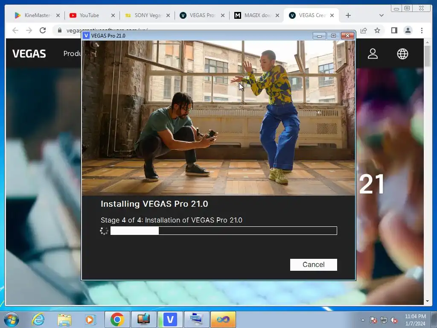The height and width of the screenshot is (328, 437).
Task: Open a new Chrome tab
Action: click(x=348, y=16)
